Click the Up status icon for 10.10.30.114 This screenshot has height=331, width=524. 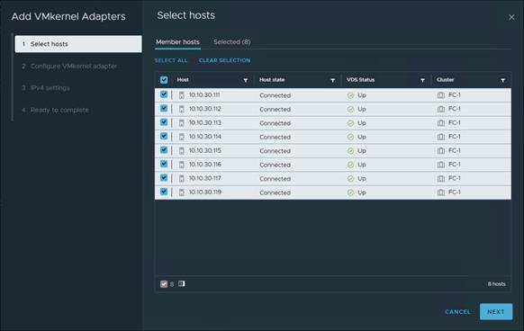point(350,137)
